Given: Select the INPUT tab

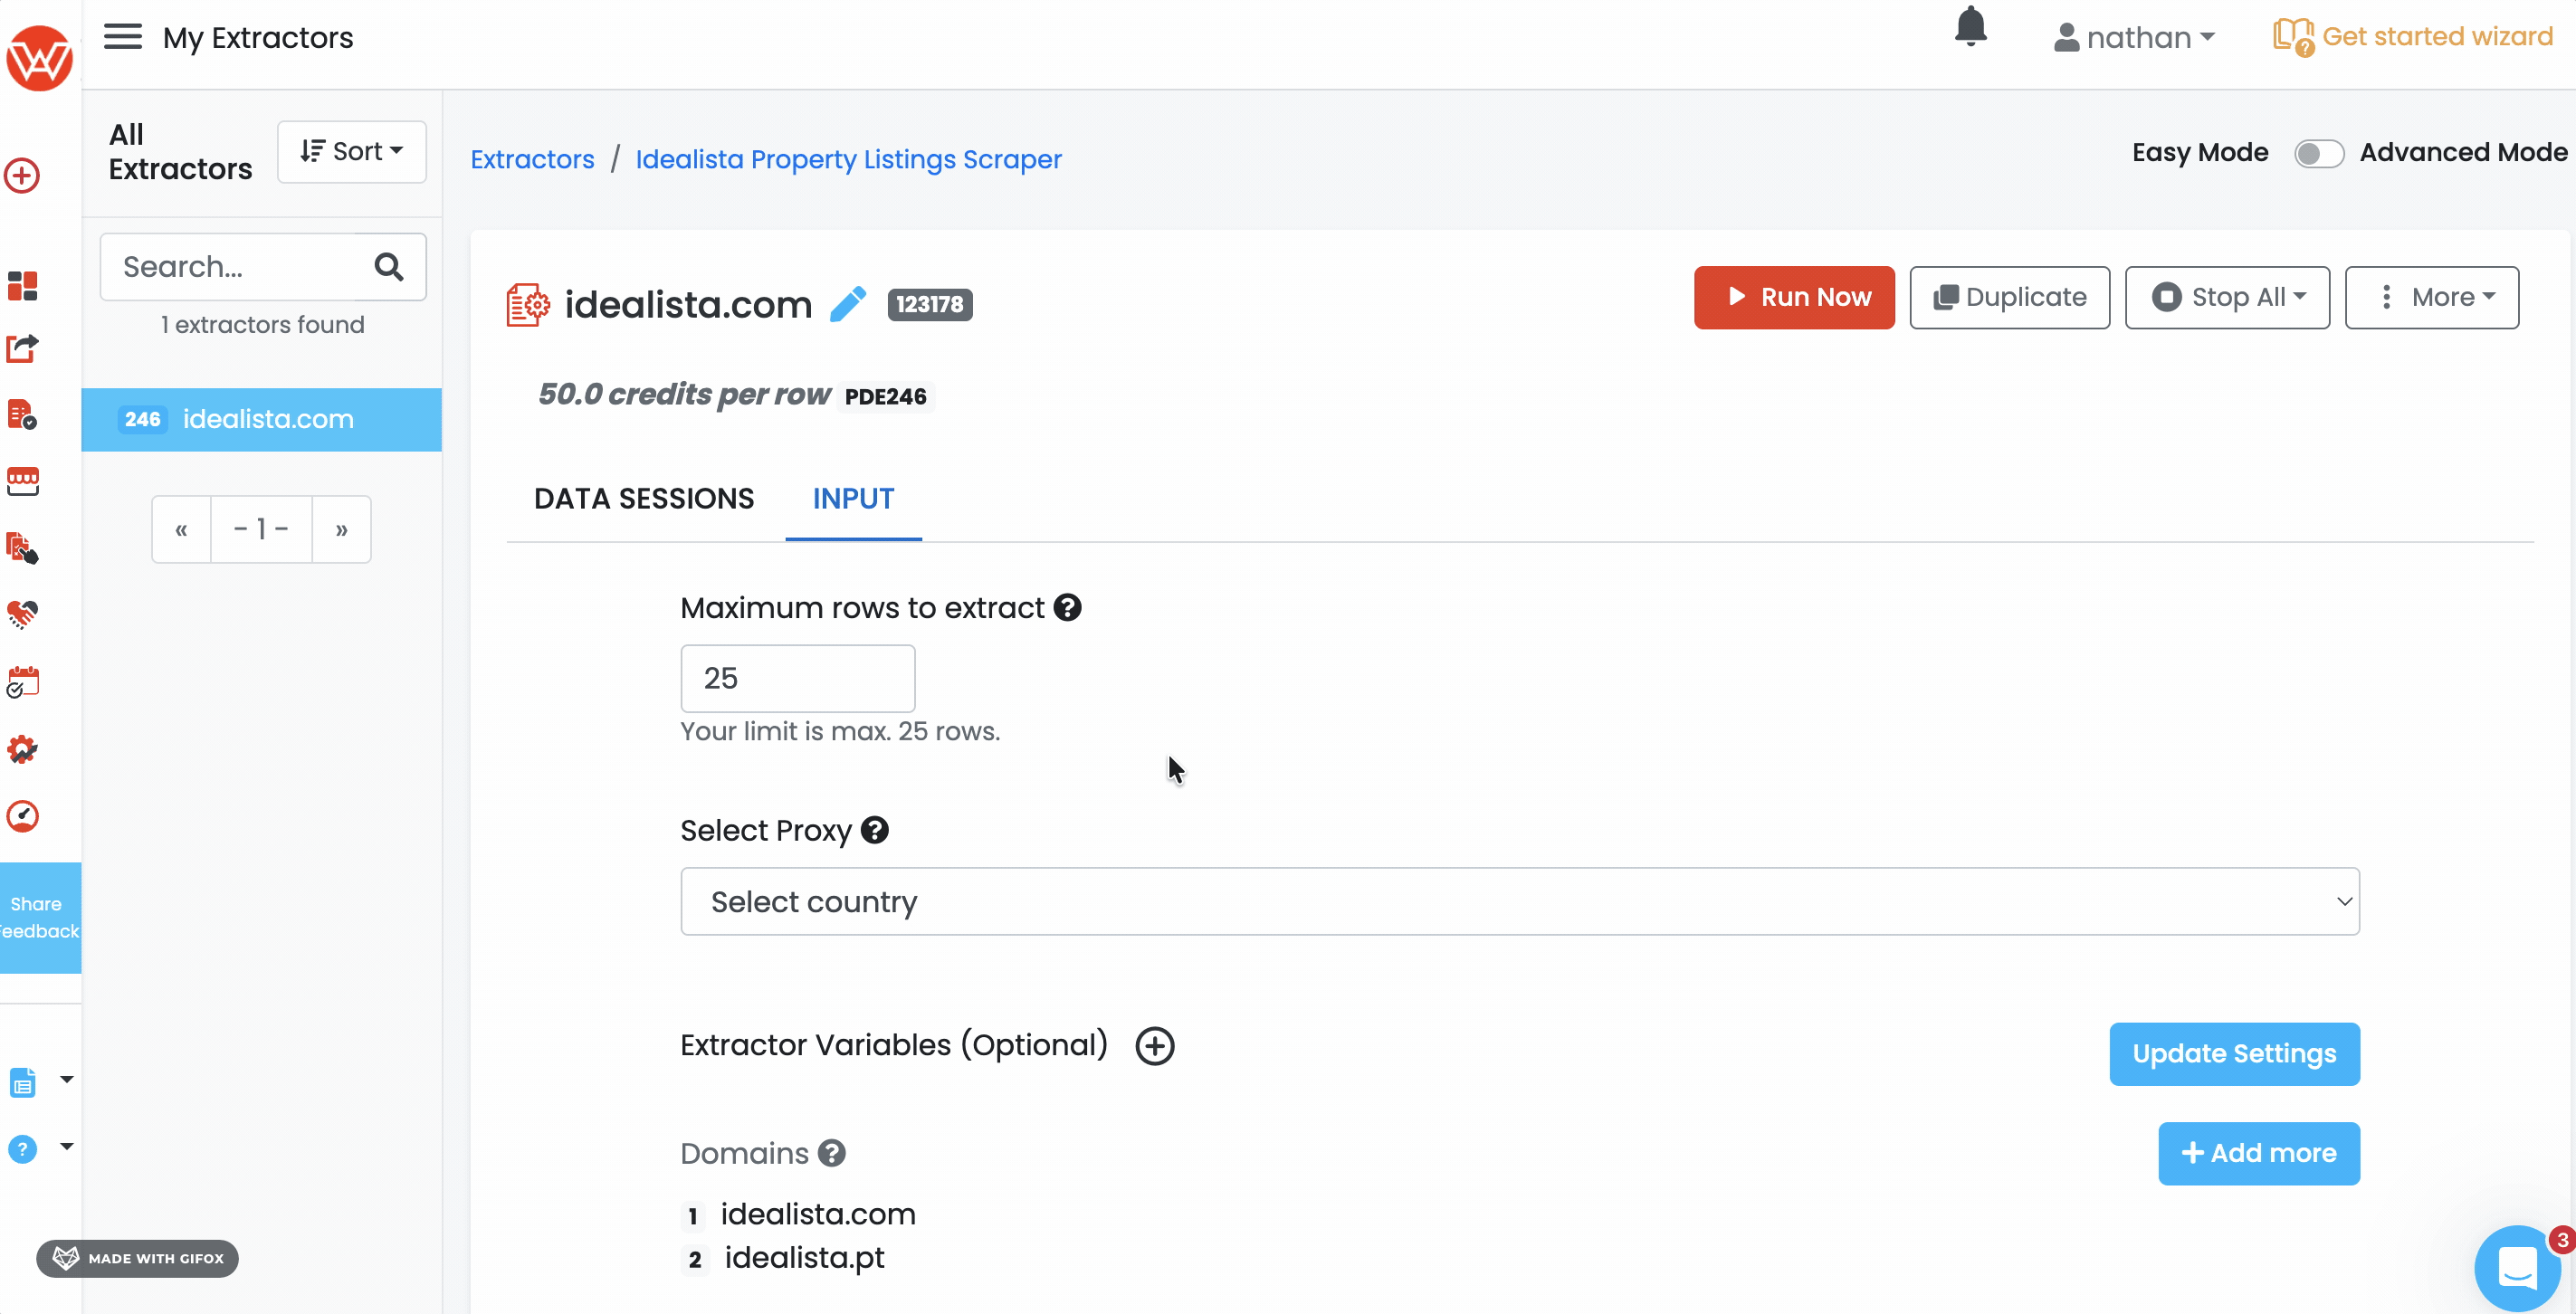Looking at the screenshot, I should tap(852, 498).
